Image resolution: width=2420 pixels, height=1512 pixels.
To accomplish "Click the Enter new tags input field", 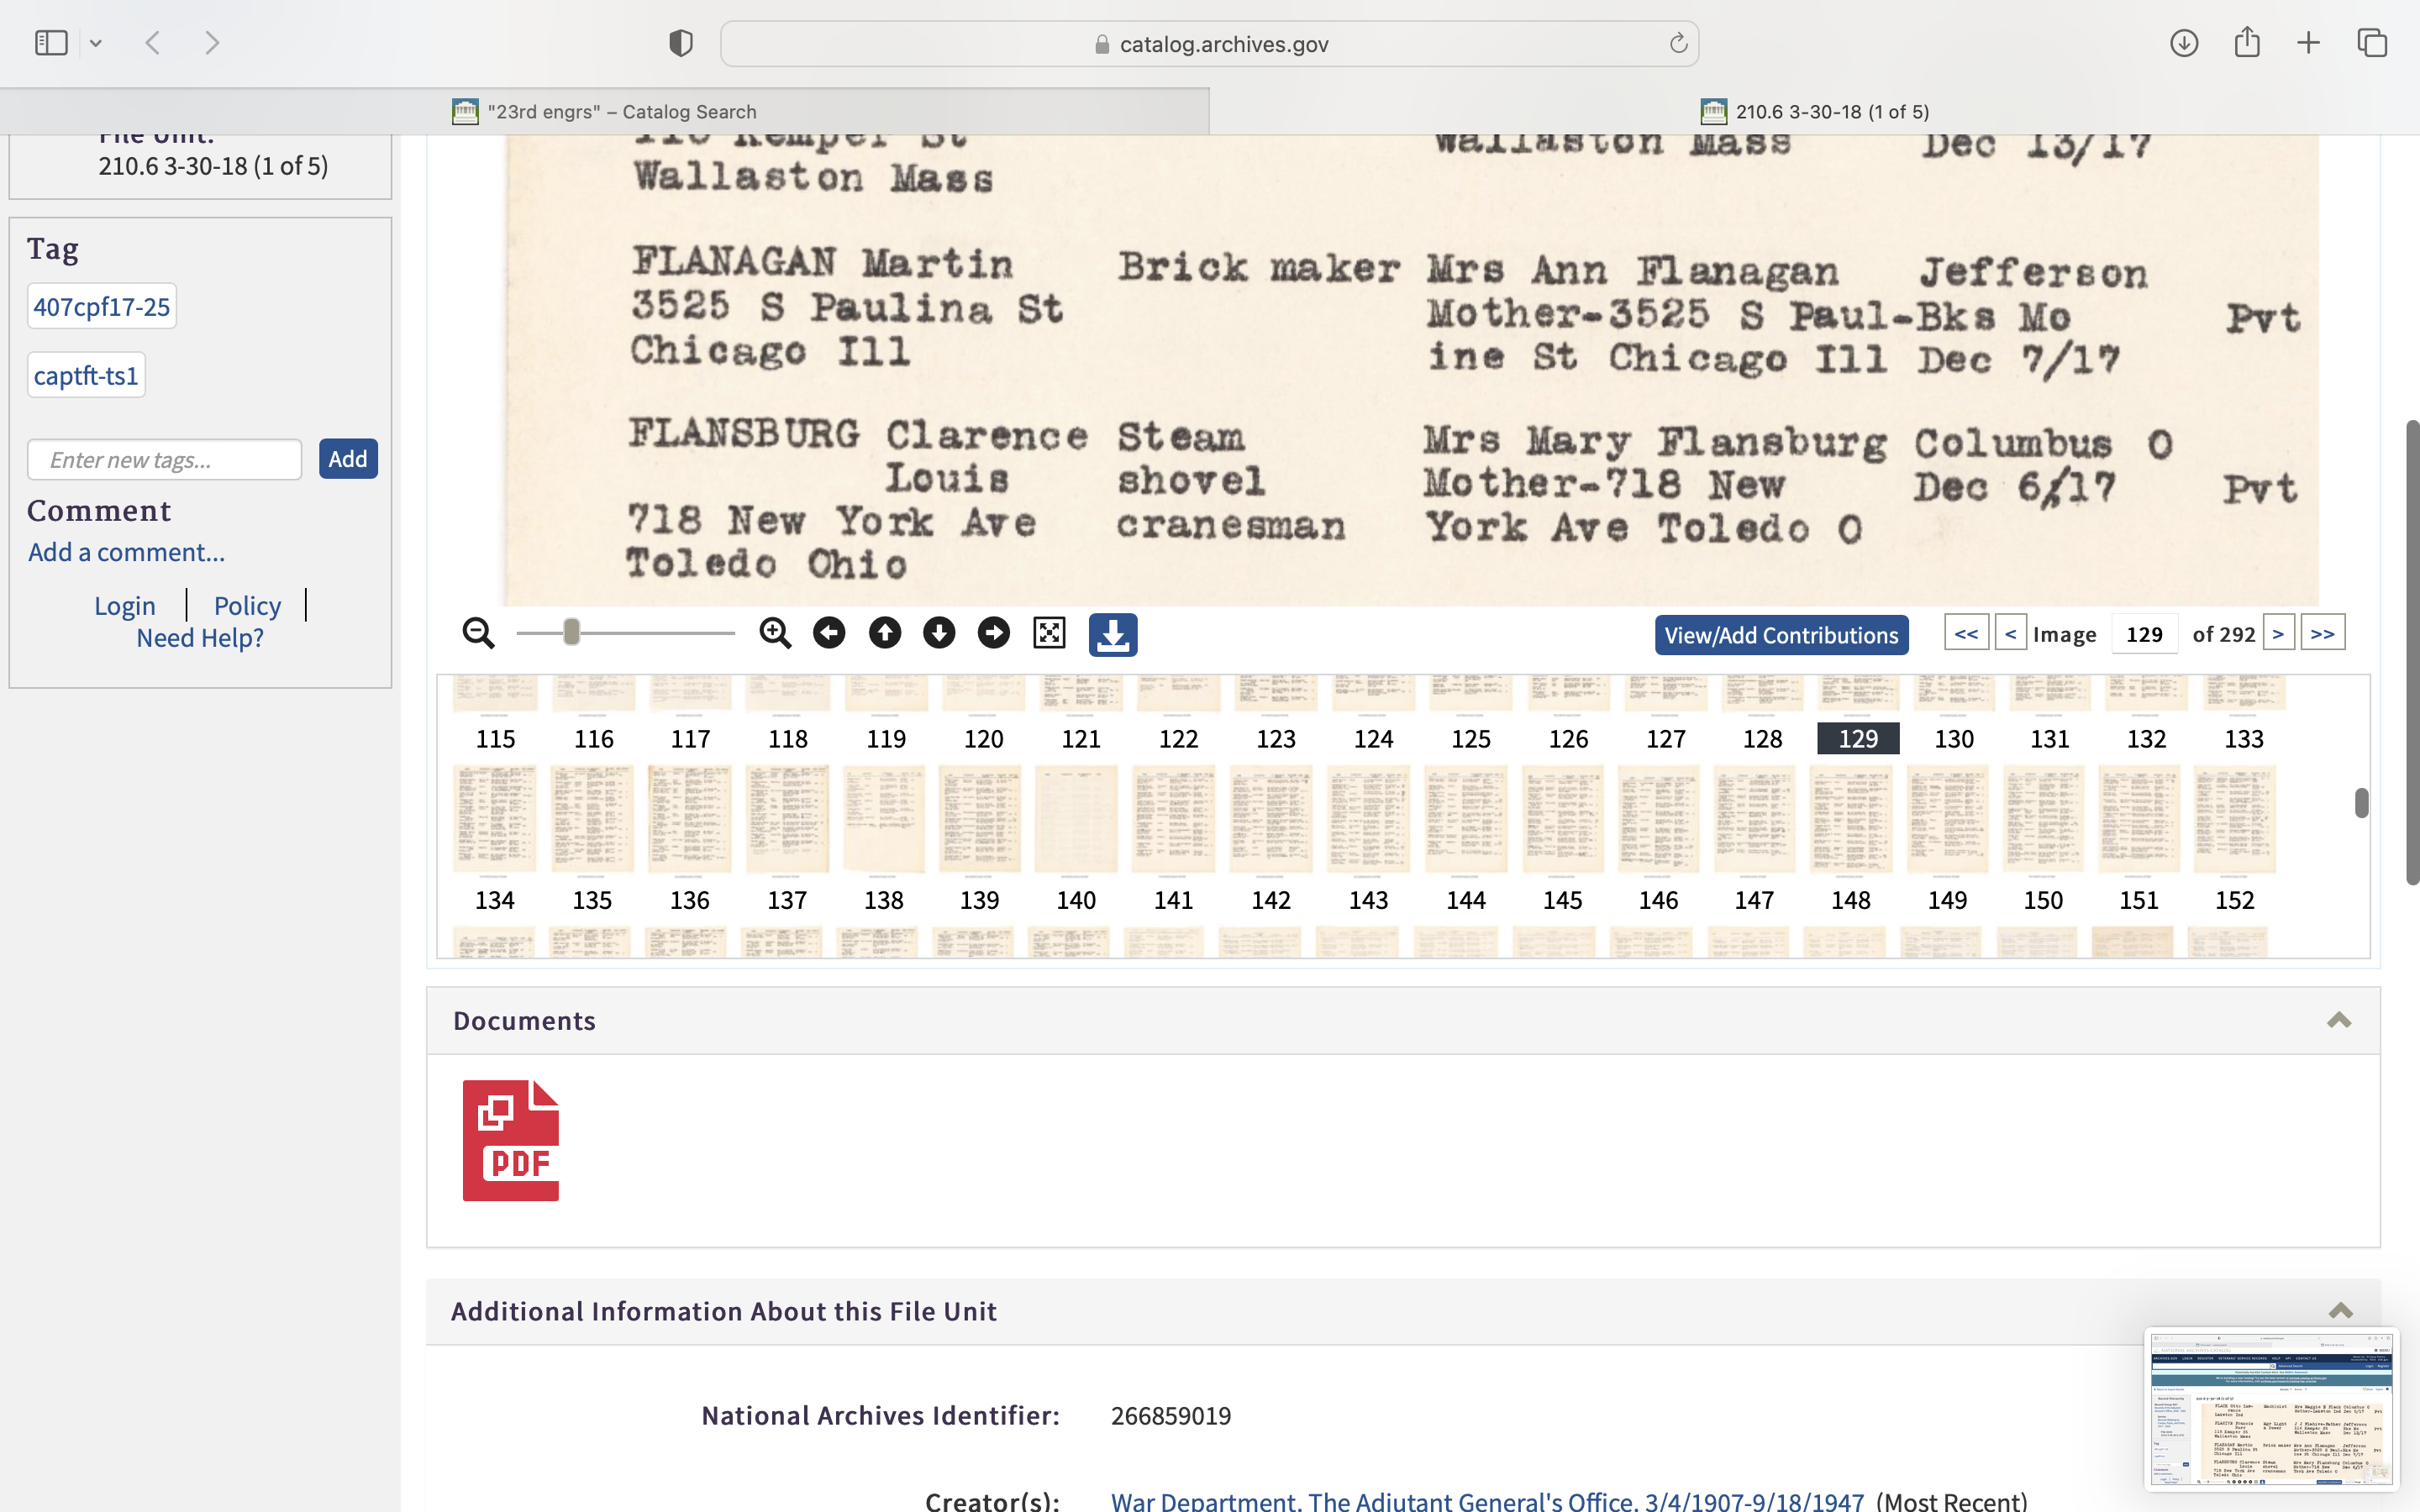I will point(164,460).
